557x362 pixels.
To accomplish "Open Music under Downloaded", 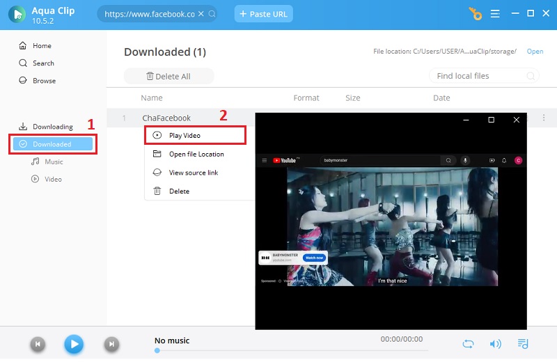I will [x=47, y=162].
